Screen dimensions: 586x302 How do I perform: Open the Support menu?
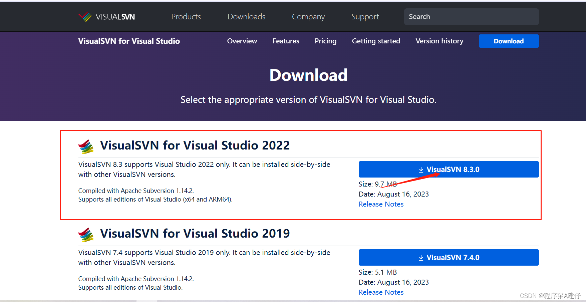(x=365, y=17)
